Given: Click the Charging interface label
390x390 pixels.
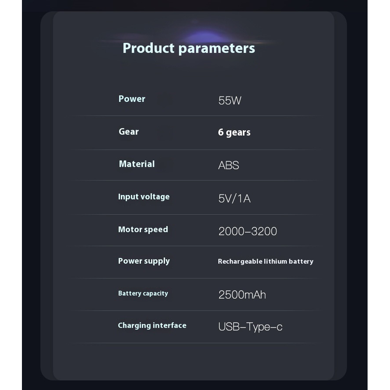Looking at the screenshot, I should click(152, 326).
